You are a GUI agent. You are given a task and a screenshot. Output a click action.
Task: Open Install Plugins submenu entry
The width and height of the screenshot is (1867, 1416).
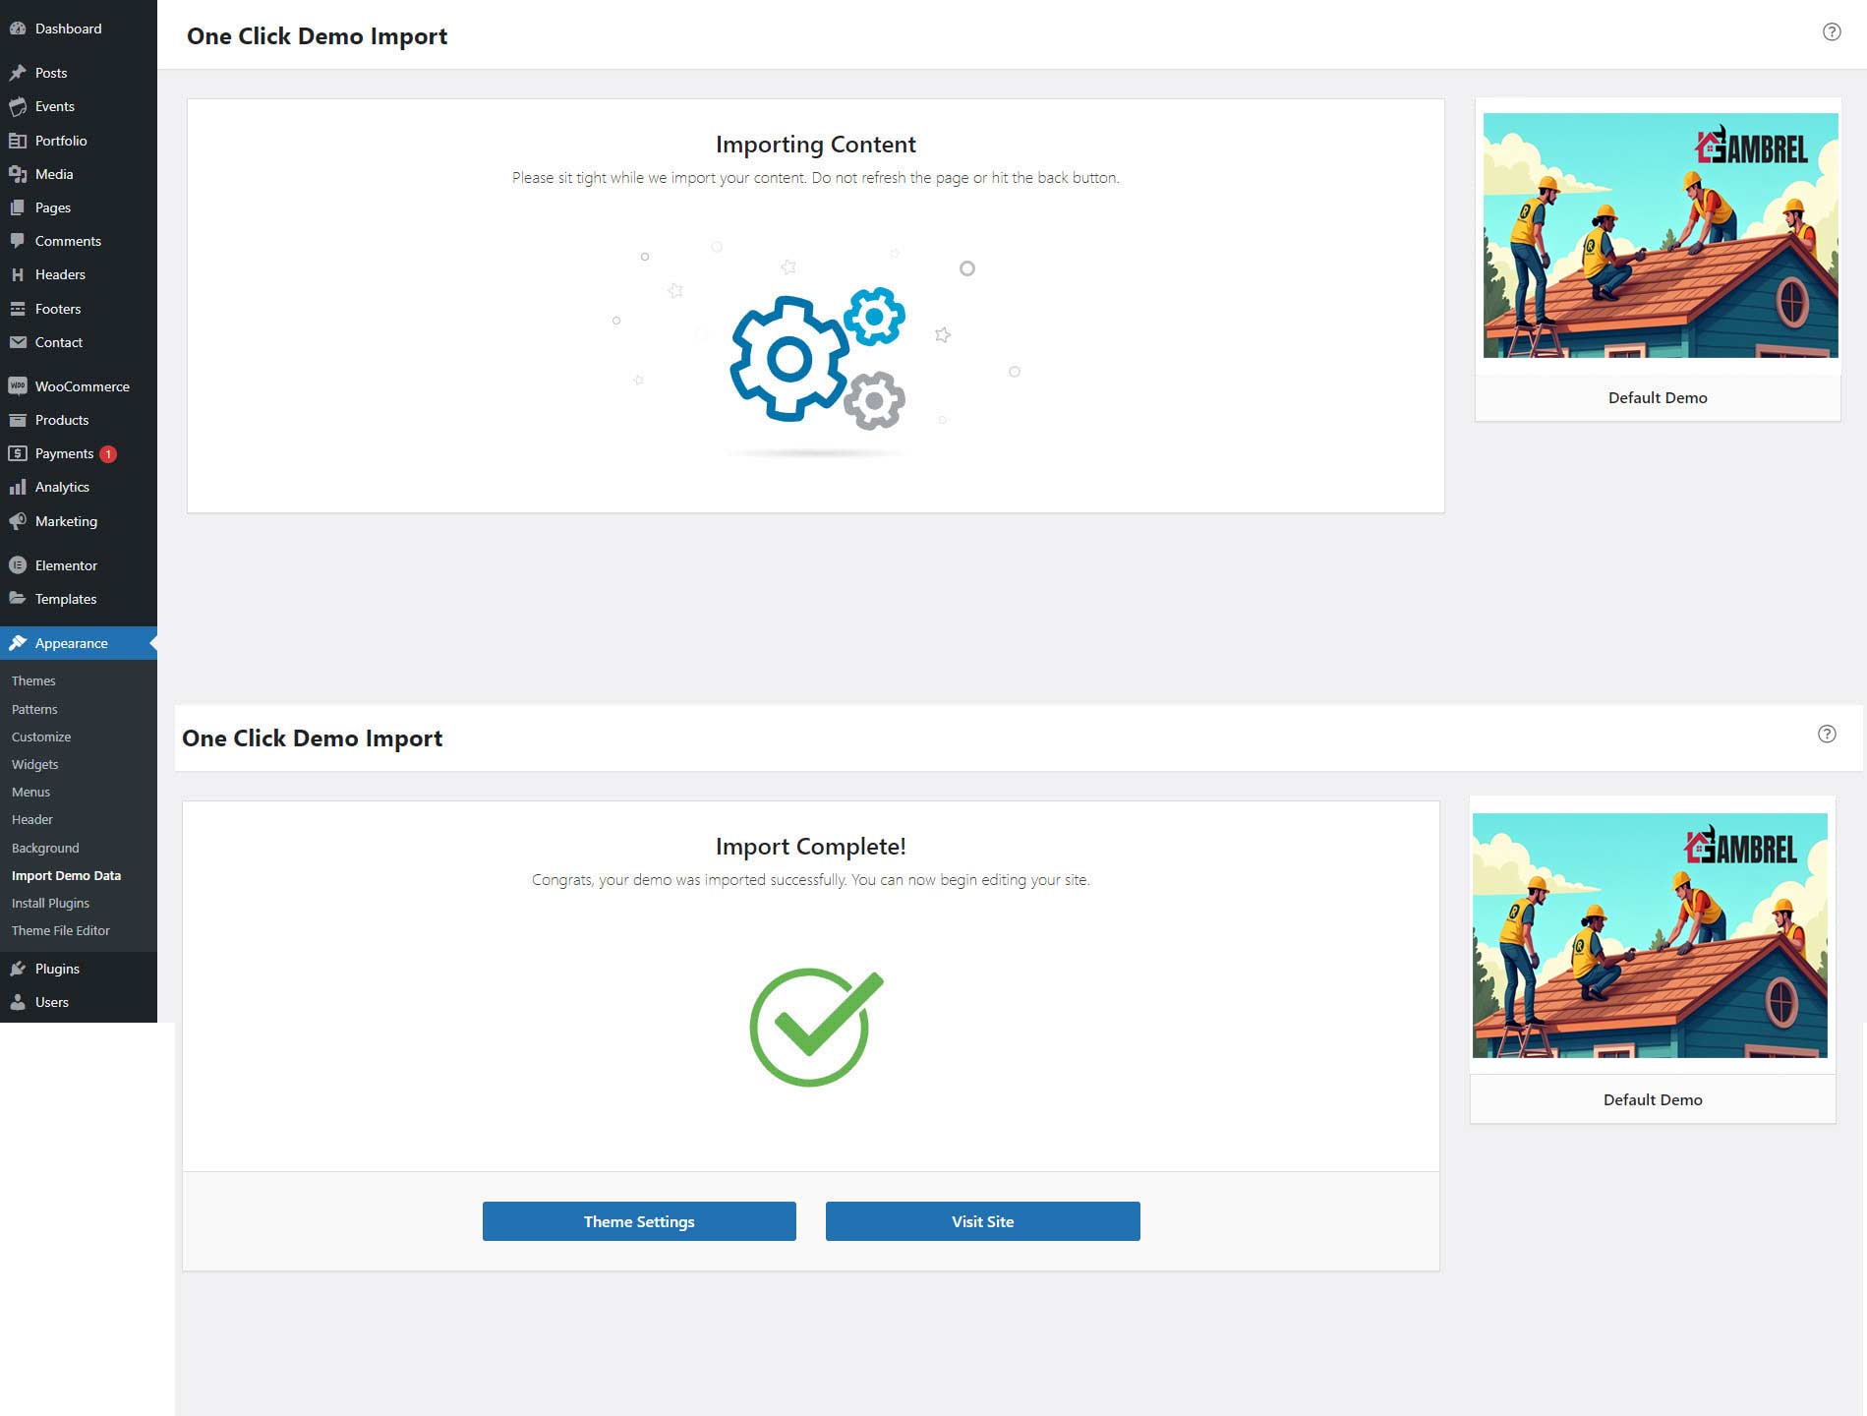click(50, 903)
